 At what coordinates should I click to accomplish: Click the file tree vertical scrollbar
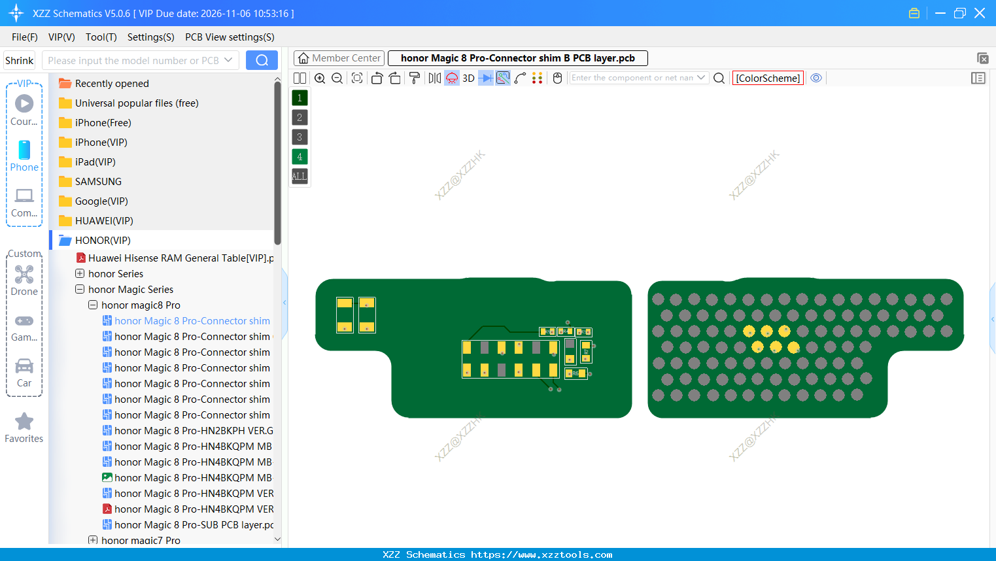pos(277,163)
